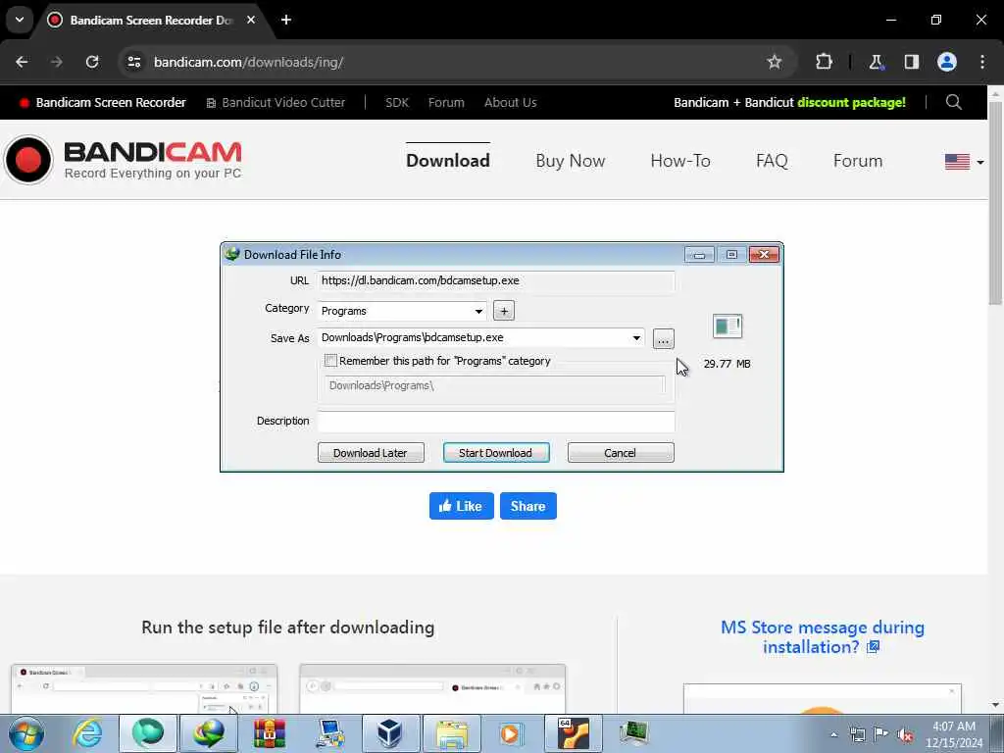Open MS Store message during installation link

[823, 637]
